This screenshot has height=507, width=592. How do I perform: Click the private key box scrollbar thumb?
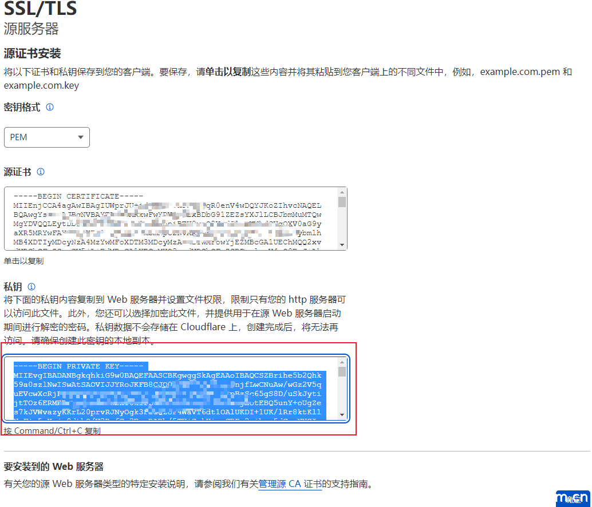click(x=342, y=371)
